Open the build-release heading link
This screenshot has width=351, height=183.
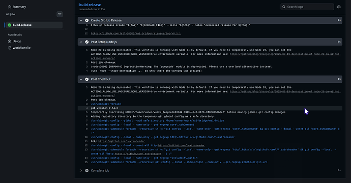tap(90, 5)
